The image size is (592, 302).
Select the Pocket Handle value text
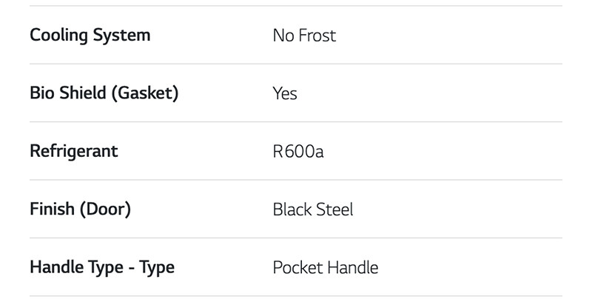click(326, 267)
